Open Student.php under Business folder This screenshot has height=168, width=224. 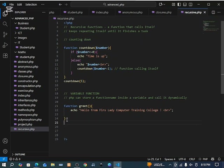point(30,28)
